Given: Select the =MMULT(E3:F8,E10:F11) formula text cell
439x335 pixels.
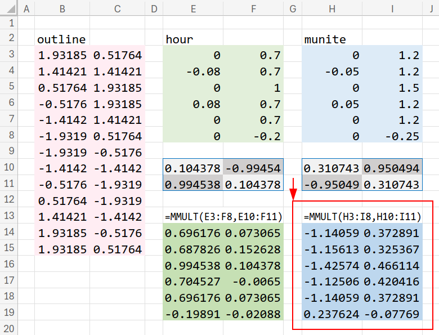Looking at the screenshot, I should (223, 217).
